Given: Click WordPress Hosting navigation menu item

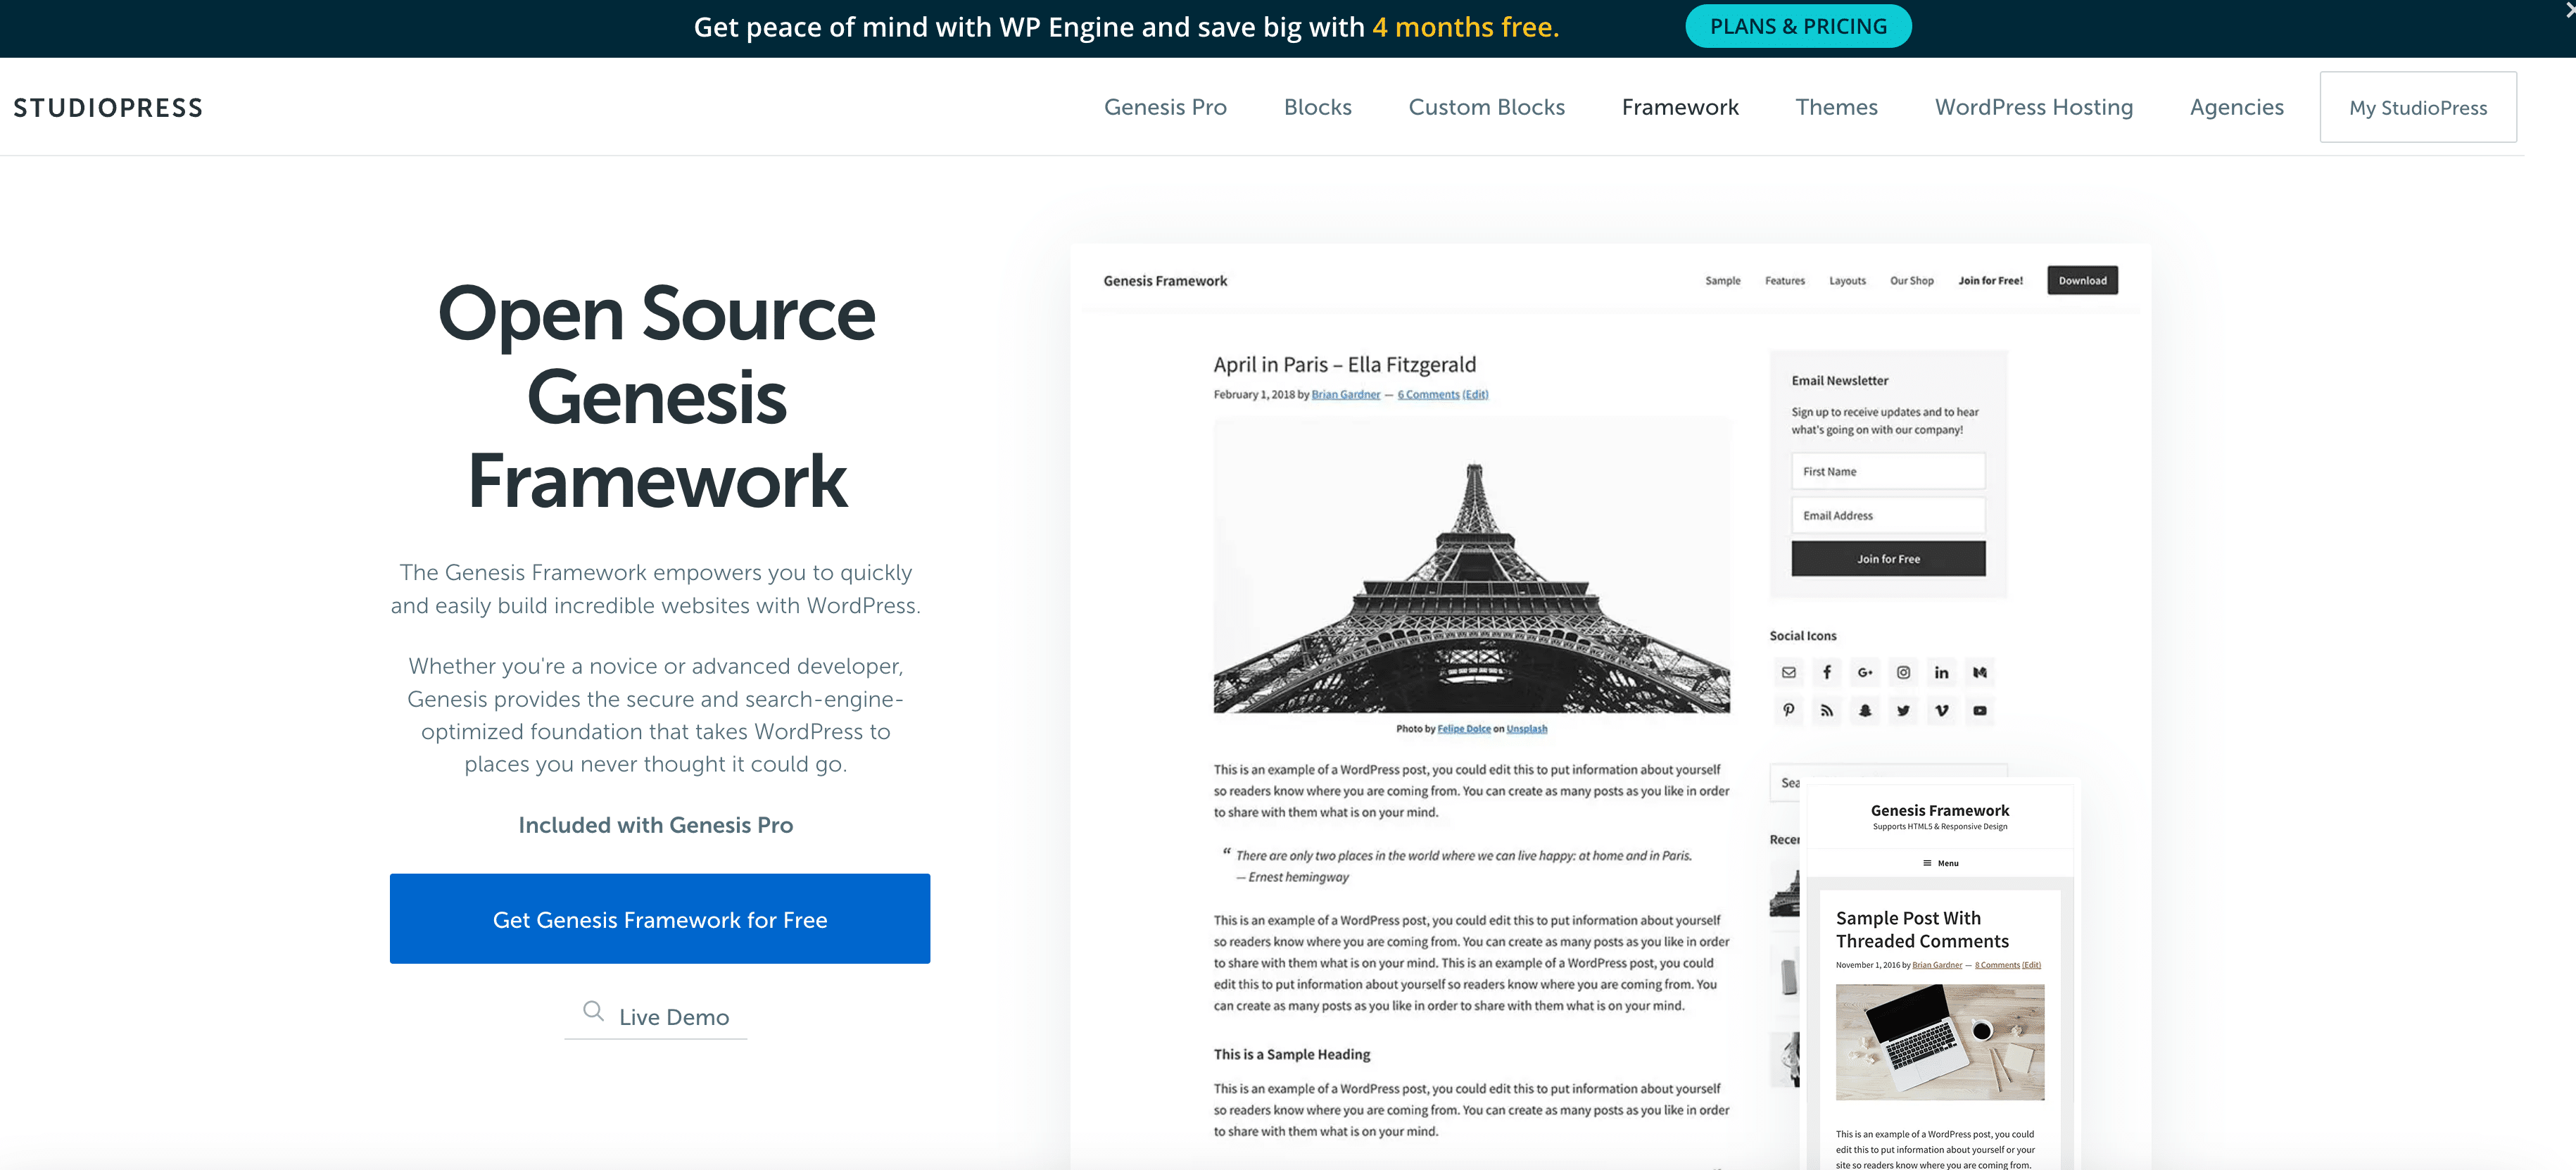Looking at the screenshot, I should [2035, 107].
